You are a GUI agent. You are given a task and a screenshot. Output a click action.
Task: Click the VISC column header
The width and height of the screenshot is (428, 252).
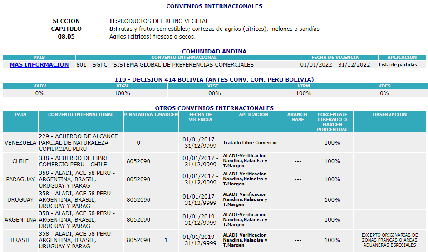tap(213, 86)
